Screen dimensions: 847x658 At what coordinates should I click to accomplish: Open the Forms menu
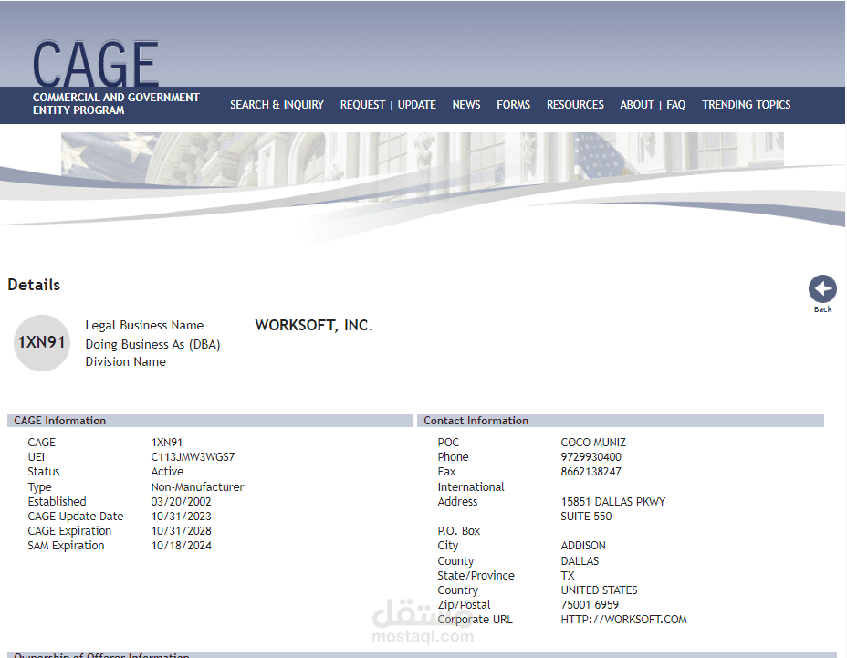pos(513,105)
